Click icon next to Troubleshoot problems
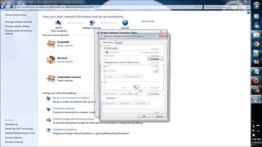This screenshot has width=262, height=147. [x=48, y=130]
